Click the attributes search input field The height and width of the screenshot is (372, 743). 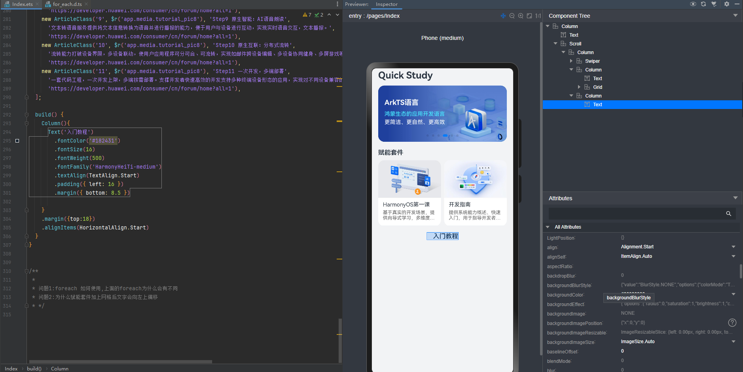pos(637,213)
